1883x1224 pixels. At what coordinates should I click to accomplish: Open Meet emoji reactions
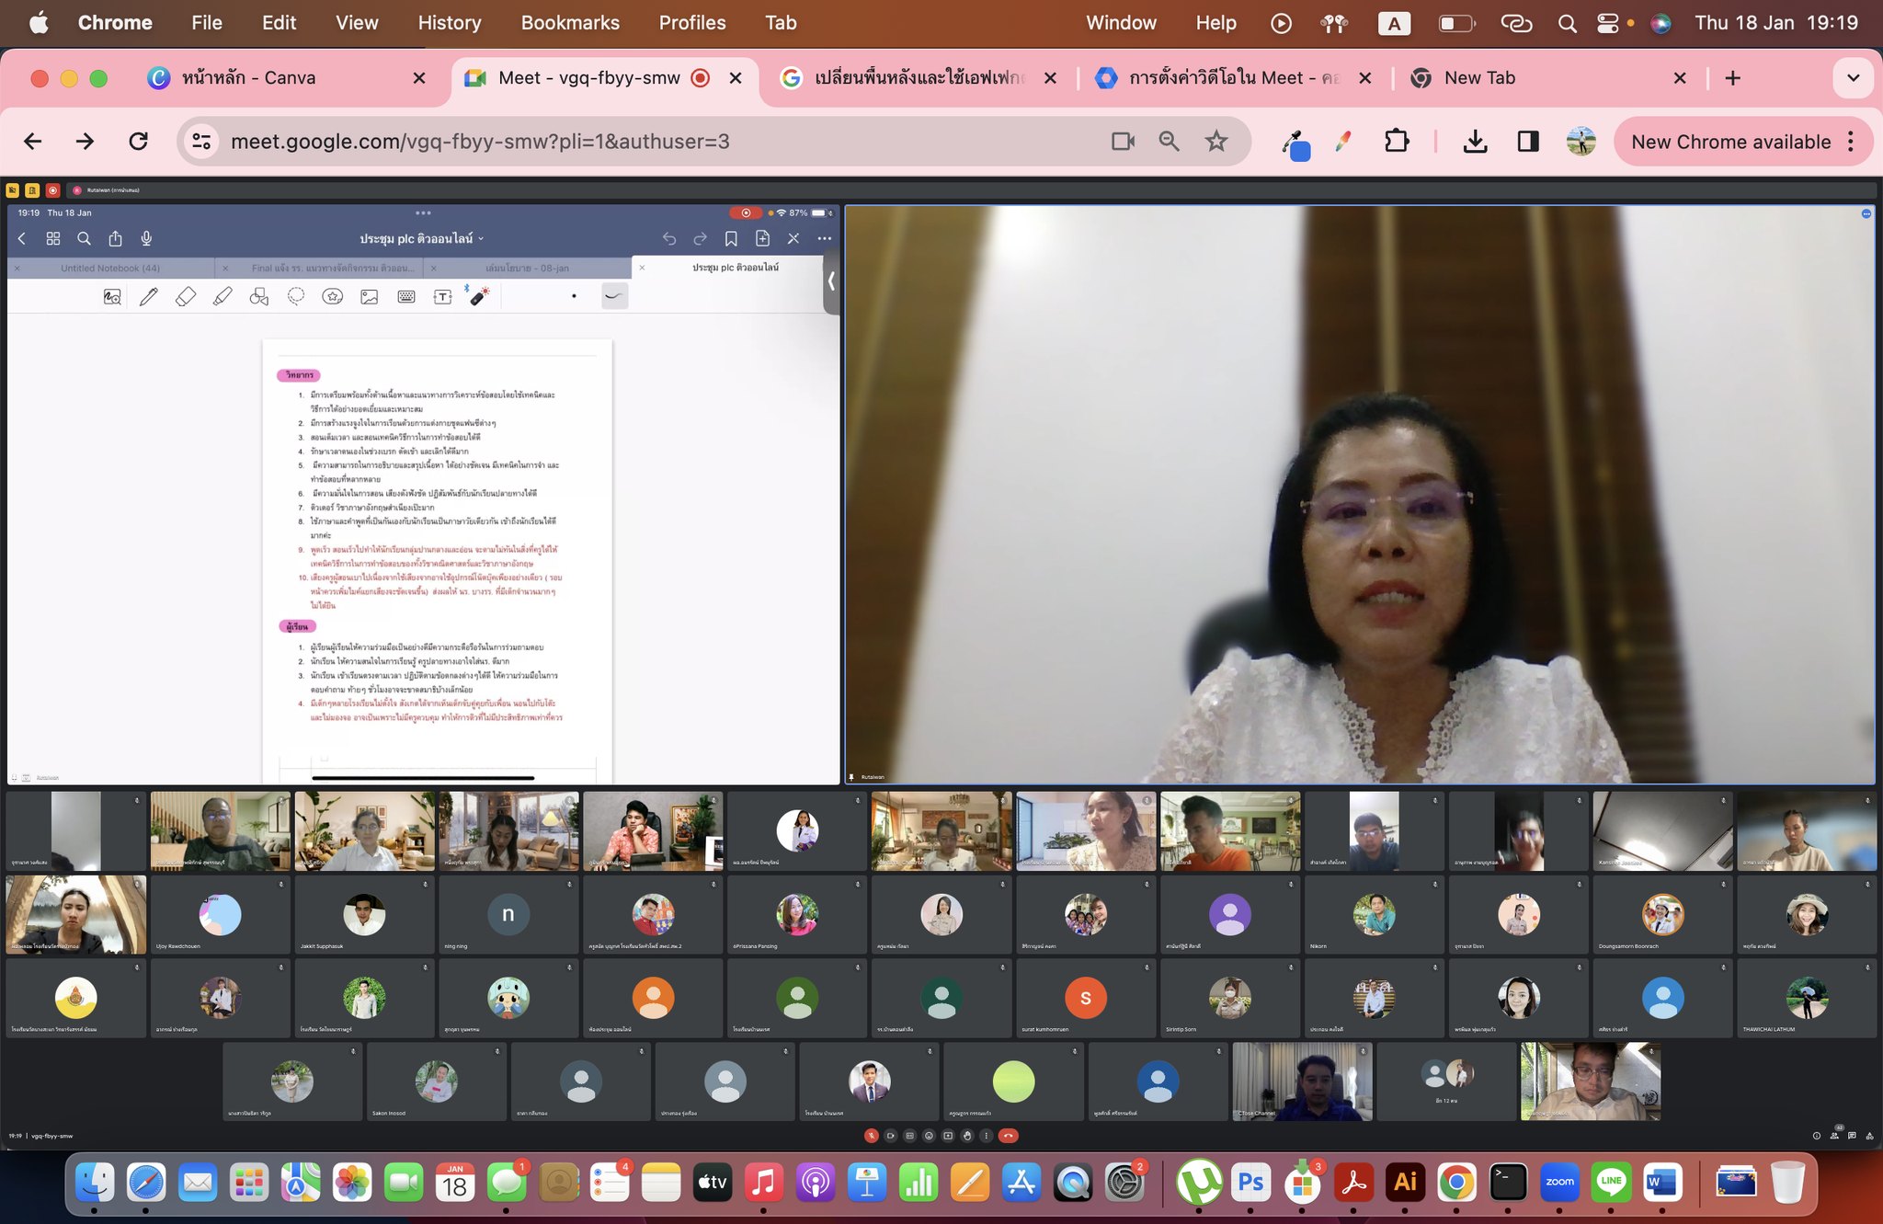(x=929, y=1136)
